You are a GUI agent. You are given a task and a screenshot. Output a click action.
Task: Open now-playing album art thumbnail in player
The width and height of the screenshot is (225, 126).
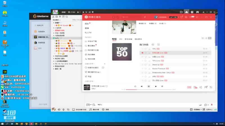click(x=87, y=87)
